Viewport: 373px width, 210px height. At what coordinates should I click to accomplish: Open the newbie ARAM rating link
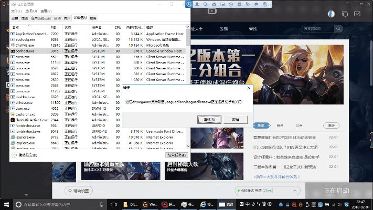point(276,177)
